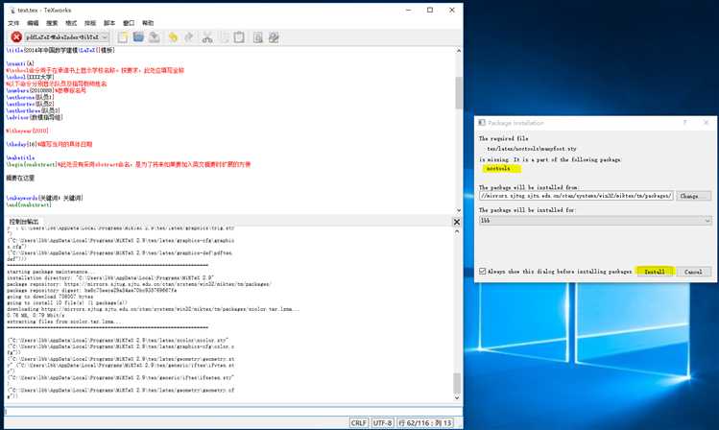
Task: Click the \end{cnabstract} line in the editor
Action: point(29,204)
